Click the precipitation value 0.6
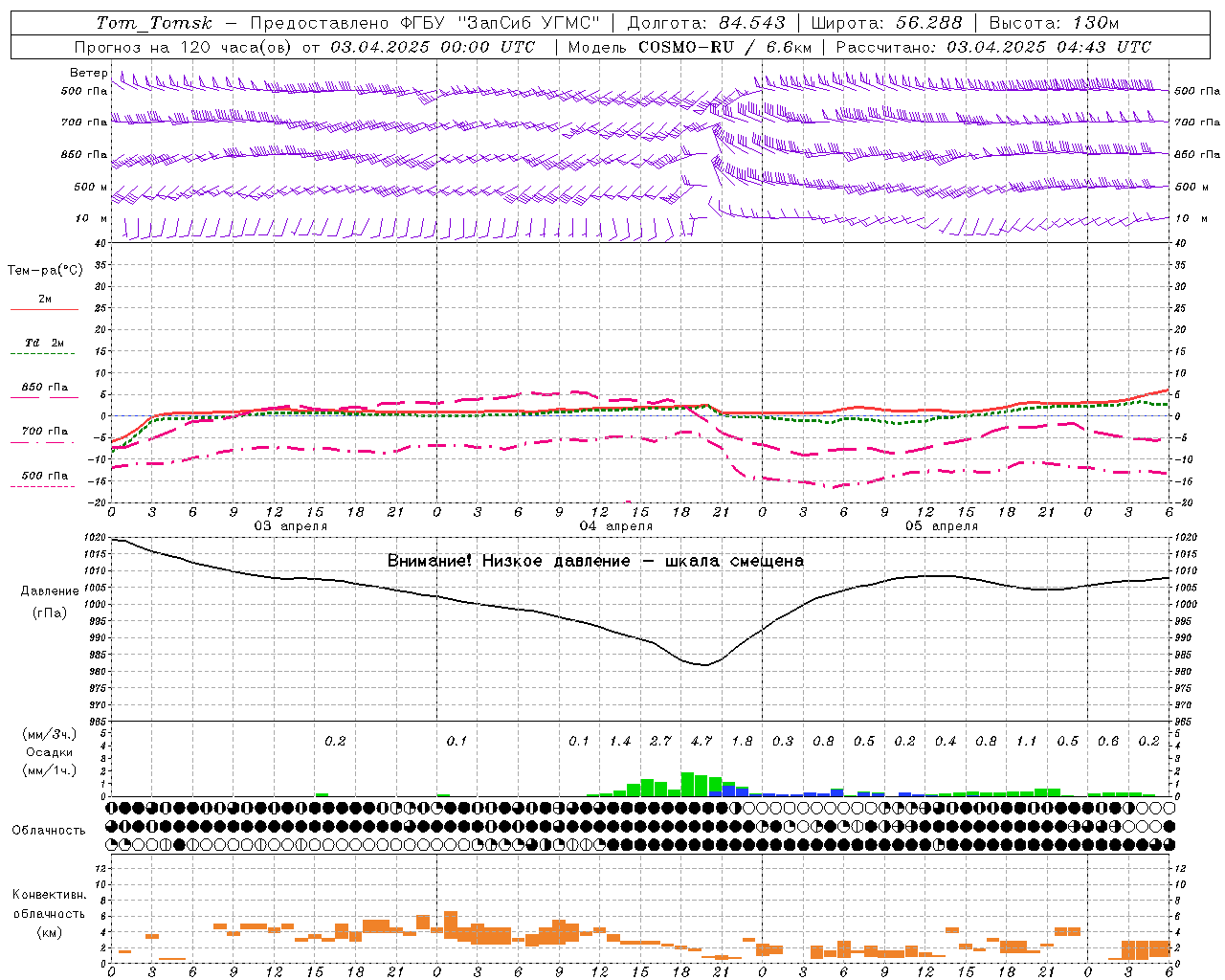This screenshot has height=980, width=1225. (1107, 741)
